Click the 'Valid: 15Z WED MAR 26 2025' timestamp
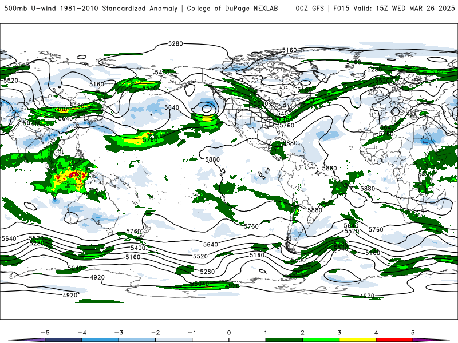This screenshot has height=343, width=458. [x=404, y=8]
